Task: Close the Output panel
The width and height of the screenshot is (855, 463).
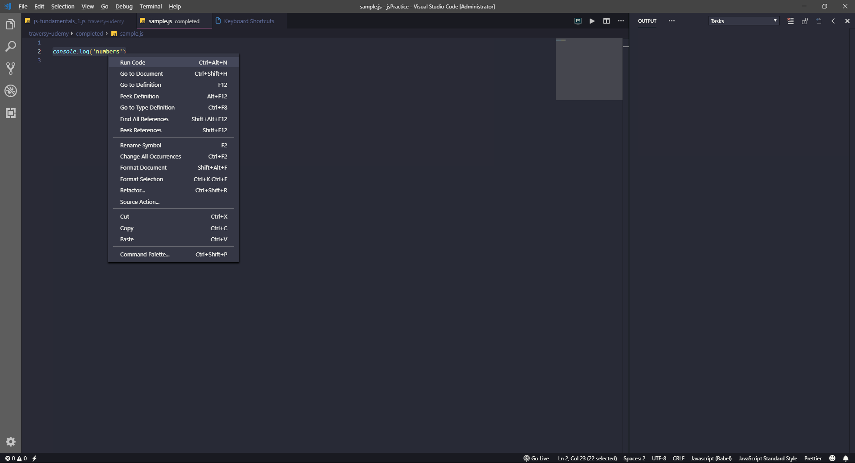Action: click(847, 21)
